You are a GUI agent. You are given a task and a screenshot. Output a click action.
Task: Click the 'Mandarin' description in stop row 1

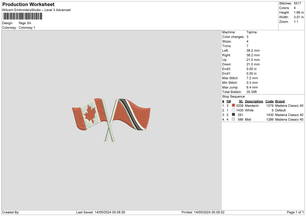pyautogui.click(x=252, y=105)
